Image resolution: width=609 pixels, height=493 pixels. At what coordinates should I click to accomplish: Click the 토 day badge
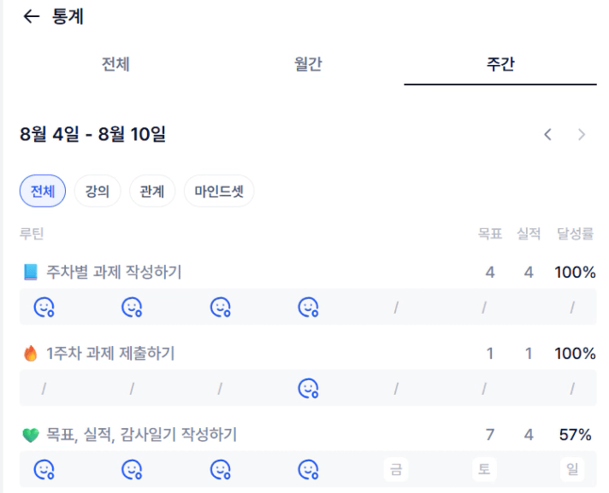tap(484, 469)
